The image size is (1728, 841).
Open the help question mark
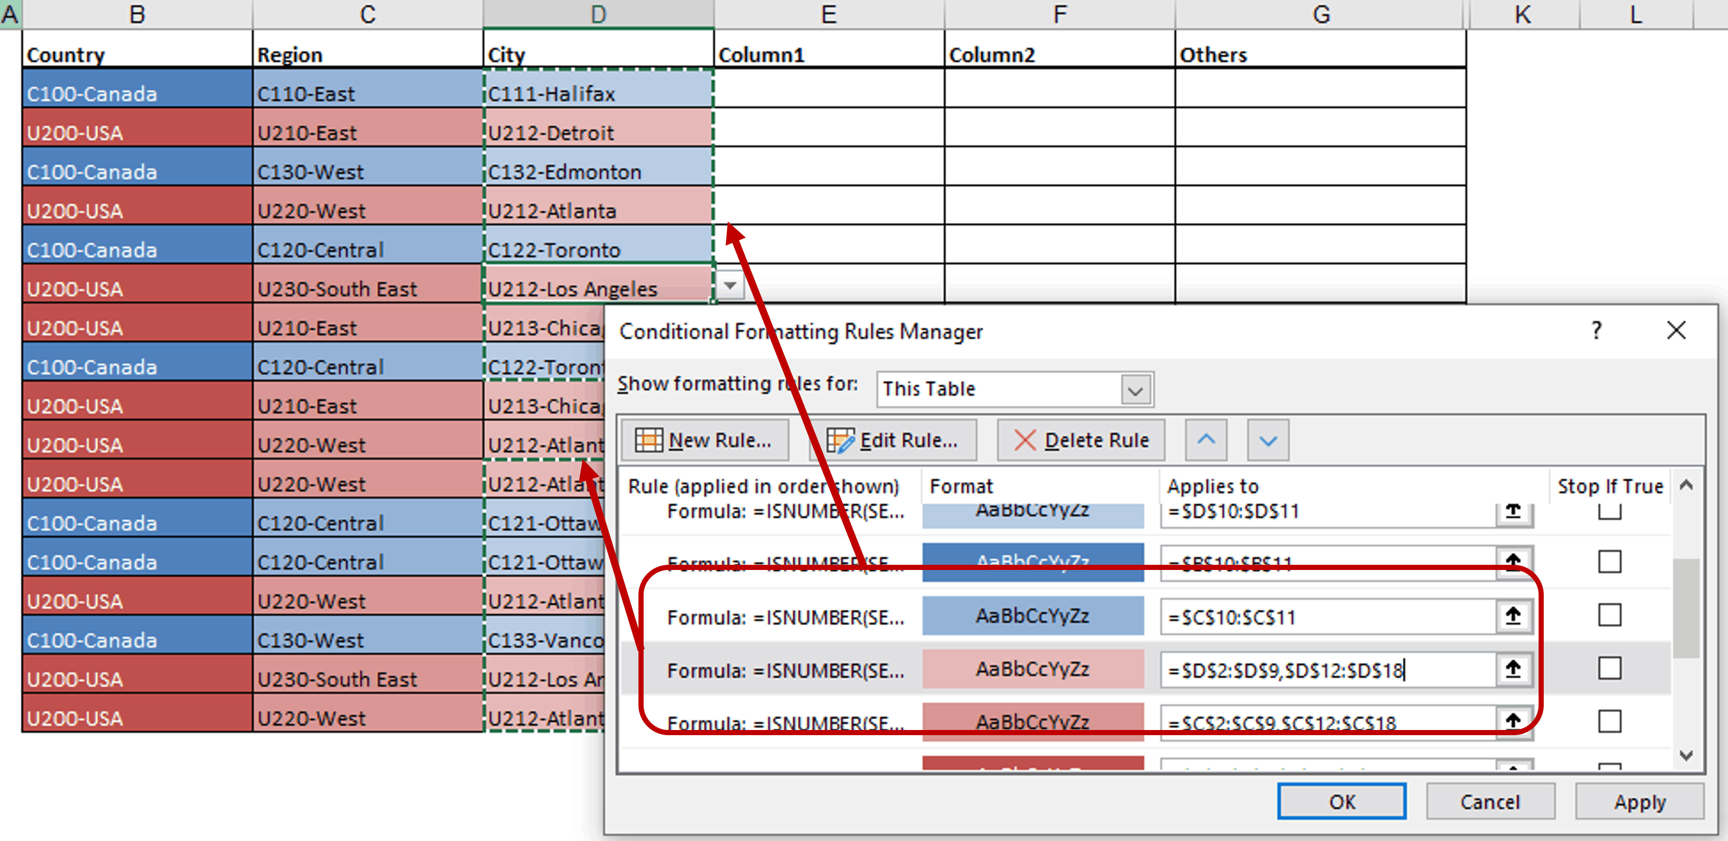pyautogui.click(x=1596, y=330)
